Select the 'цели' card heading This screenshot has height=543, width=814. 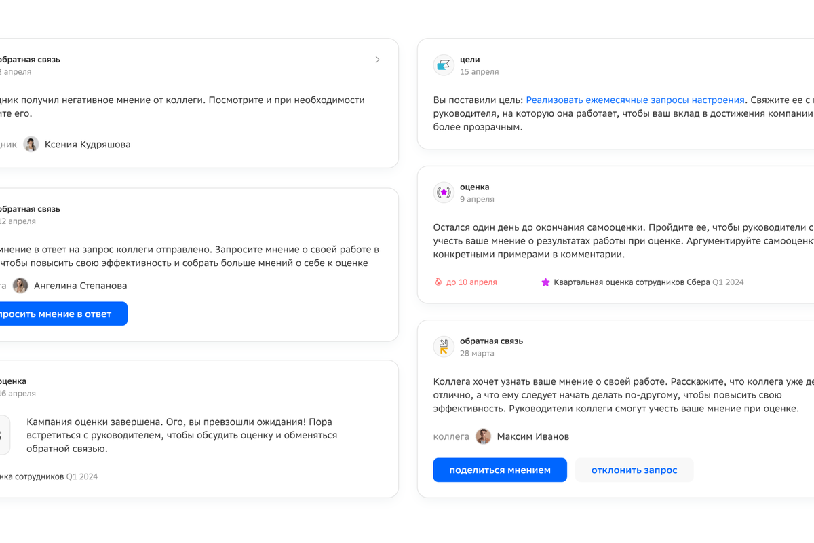click(469, 60)
